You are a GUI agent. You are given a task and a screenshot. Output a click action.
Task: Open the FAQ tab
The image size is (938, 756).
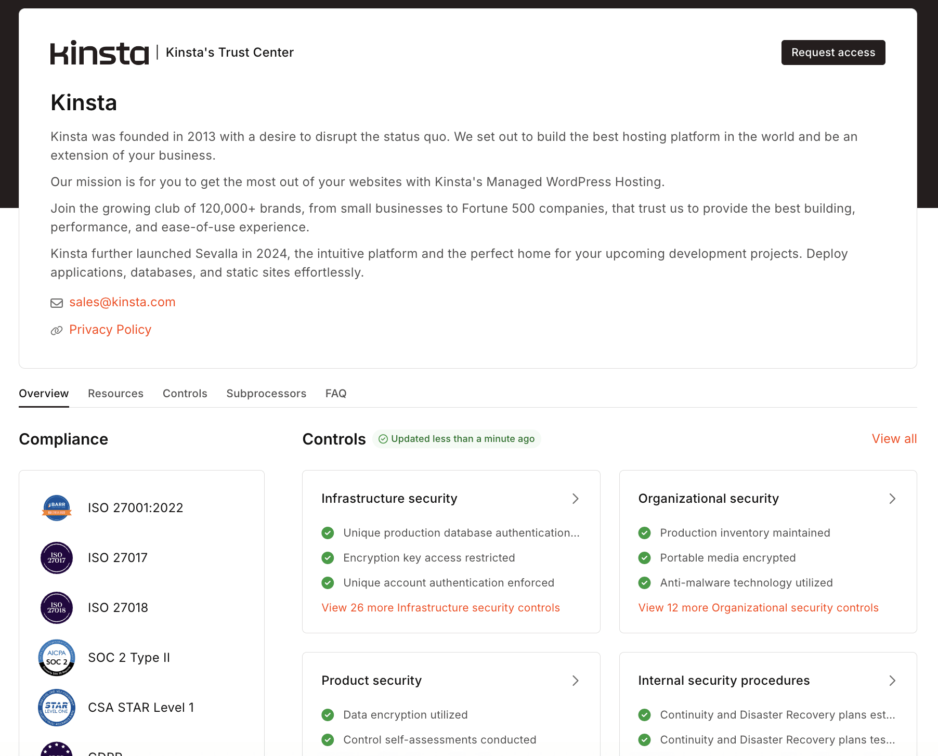tap(336, 394)
